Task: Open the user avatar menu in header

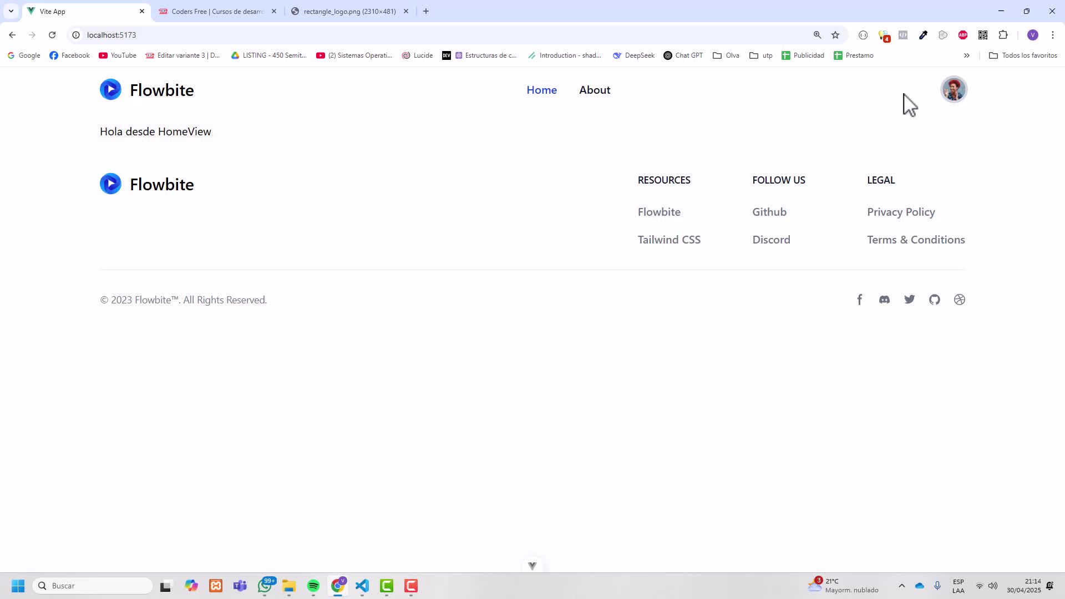Action: coord(954,89)
